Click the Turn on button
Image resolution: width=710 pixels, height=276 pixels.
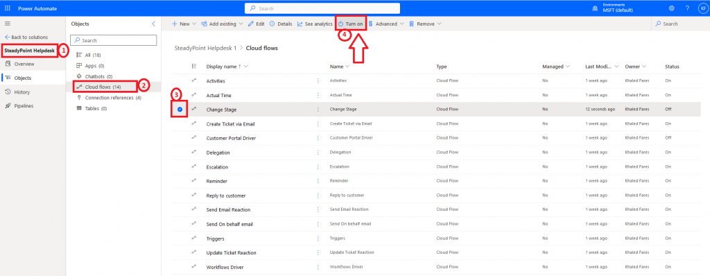coord(350,24)
